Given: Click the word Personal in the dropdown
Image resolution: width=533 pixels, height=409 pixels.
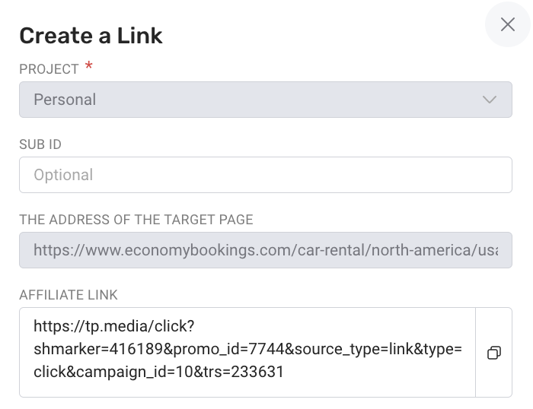Looking at the screenshot, I should pyautogui.click(x=65, y=100).
